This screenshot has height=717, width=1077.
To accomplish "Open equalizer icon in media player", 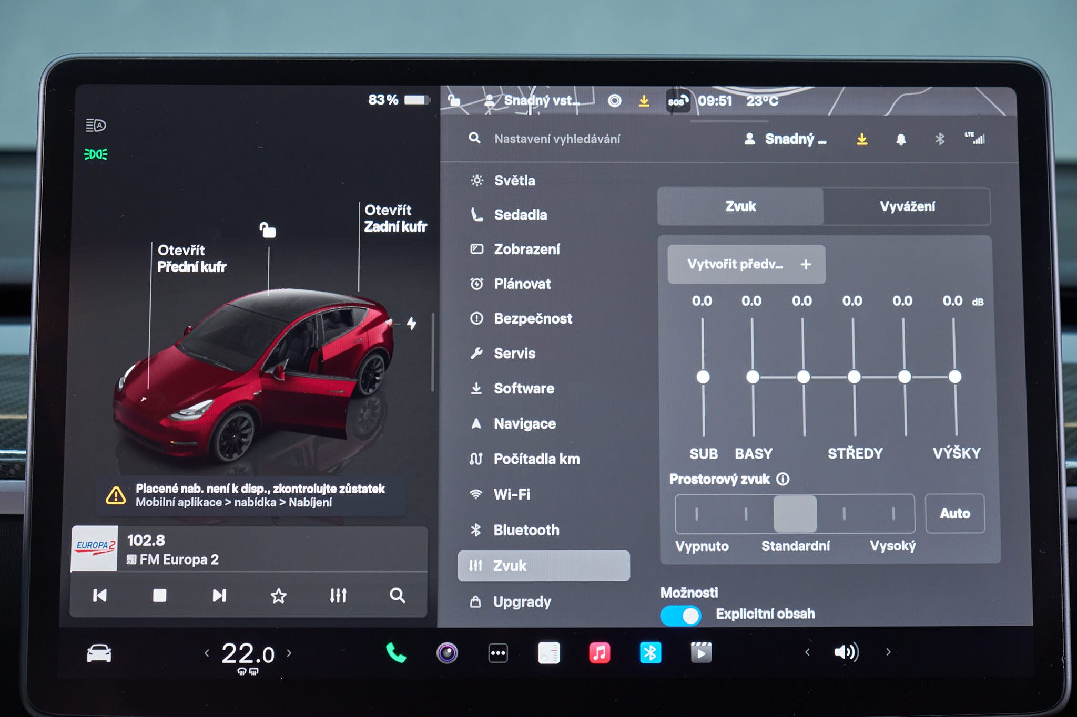I will tap(338, 596).
